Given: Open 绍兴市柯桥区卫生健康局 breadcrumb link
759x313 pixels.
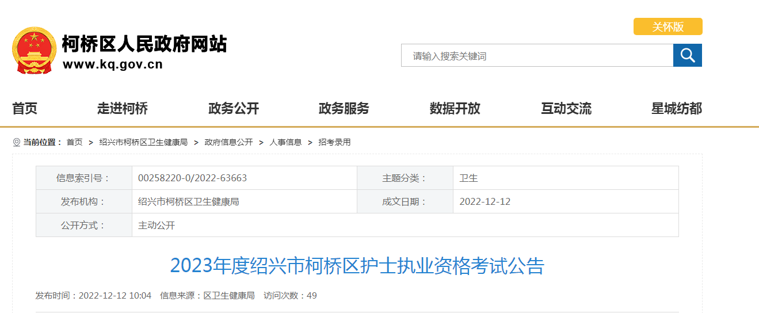Looking at the screenshot, I should click(x=143, y=142).
